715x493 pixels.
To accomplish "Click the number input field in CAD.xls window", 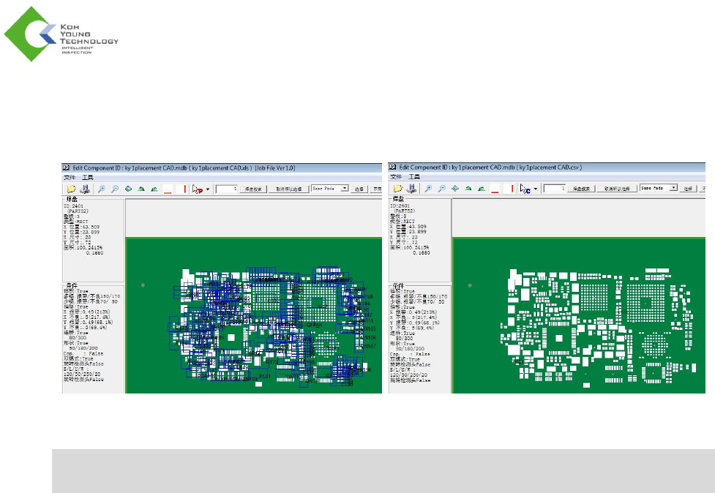I will 226,189.
